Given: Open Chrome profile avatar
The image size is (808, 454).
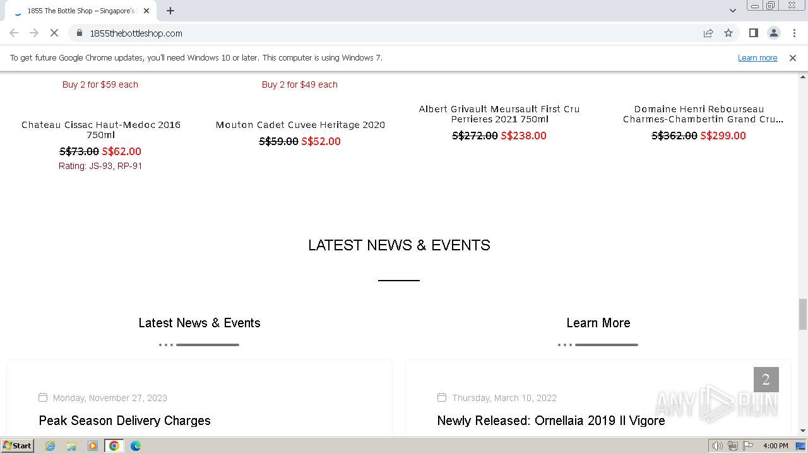Looking at the screenshot, I should [773, 33].
